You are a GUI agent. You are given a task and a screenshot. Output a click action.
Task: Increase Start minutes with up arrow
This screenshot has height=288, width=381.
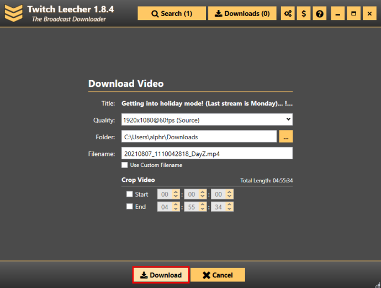[203, 192]
